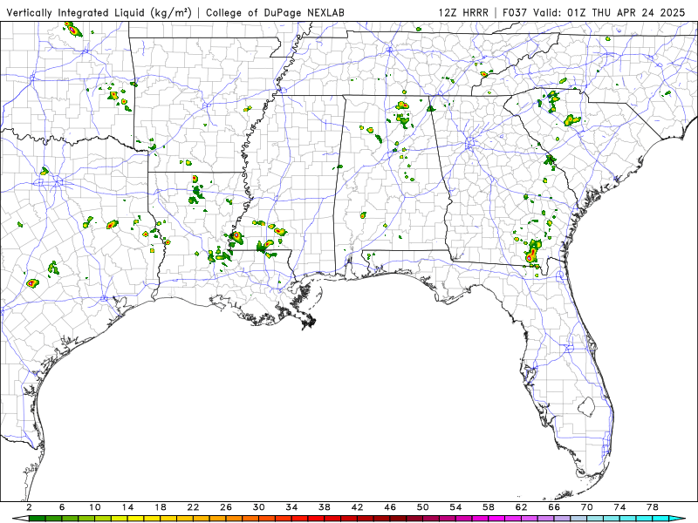The image size is (698, 523).
Task: Click the cyan arrow at the color bar's right end
Action: (x=677, y=519)
